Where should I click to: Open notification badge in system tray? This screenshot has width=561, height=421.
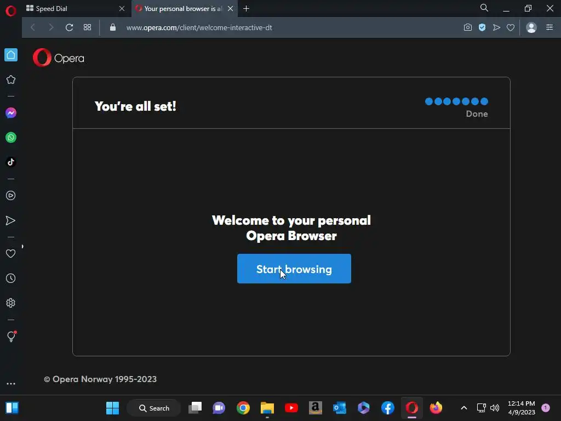click(546, 407)
